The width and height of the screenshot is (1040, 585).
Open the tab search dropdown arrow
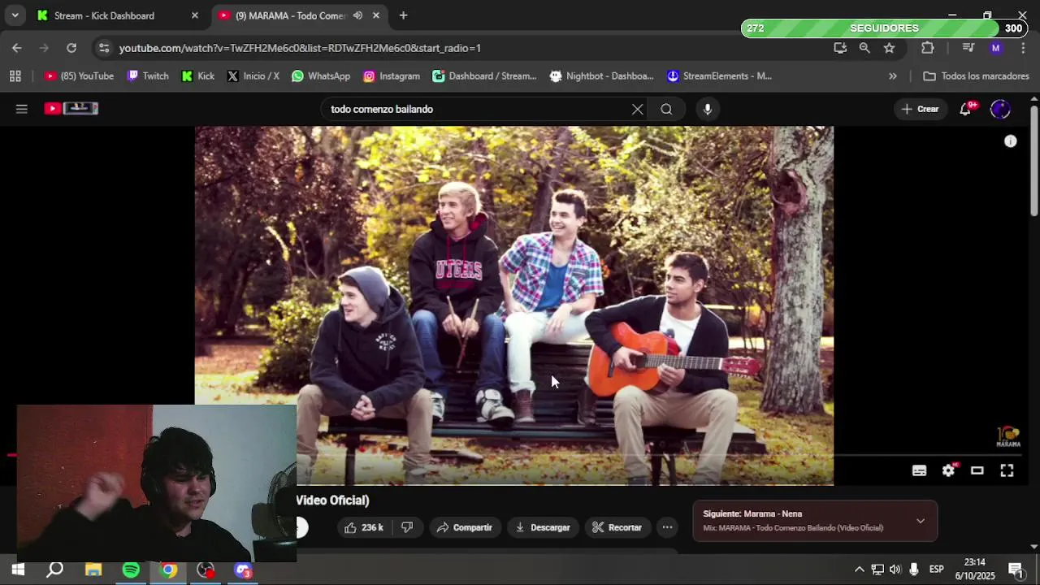tap(15, 15)
